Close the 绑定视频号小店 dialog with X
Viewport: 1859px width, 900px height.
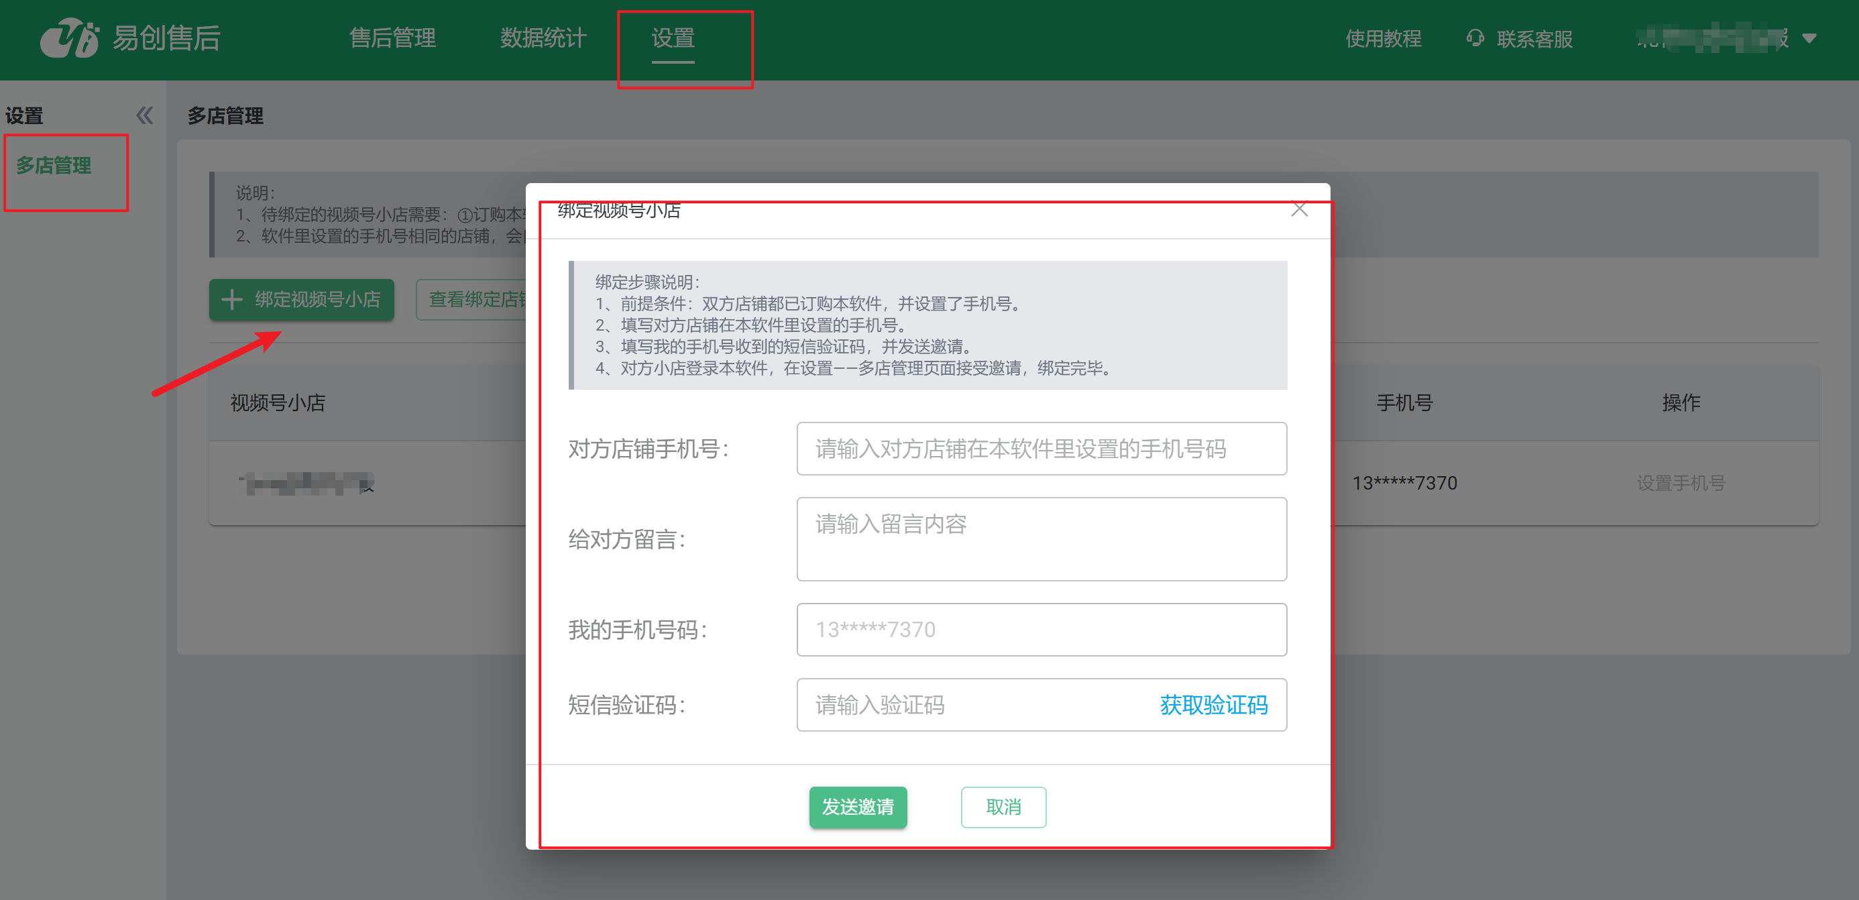(x=1299, y=210)
